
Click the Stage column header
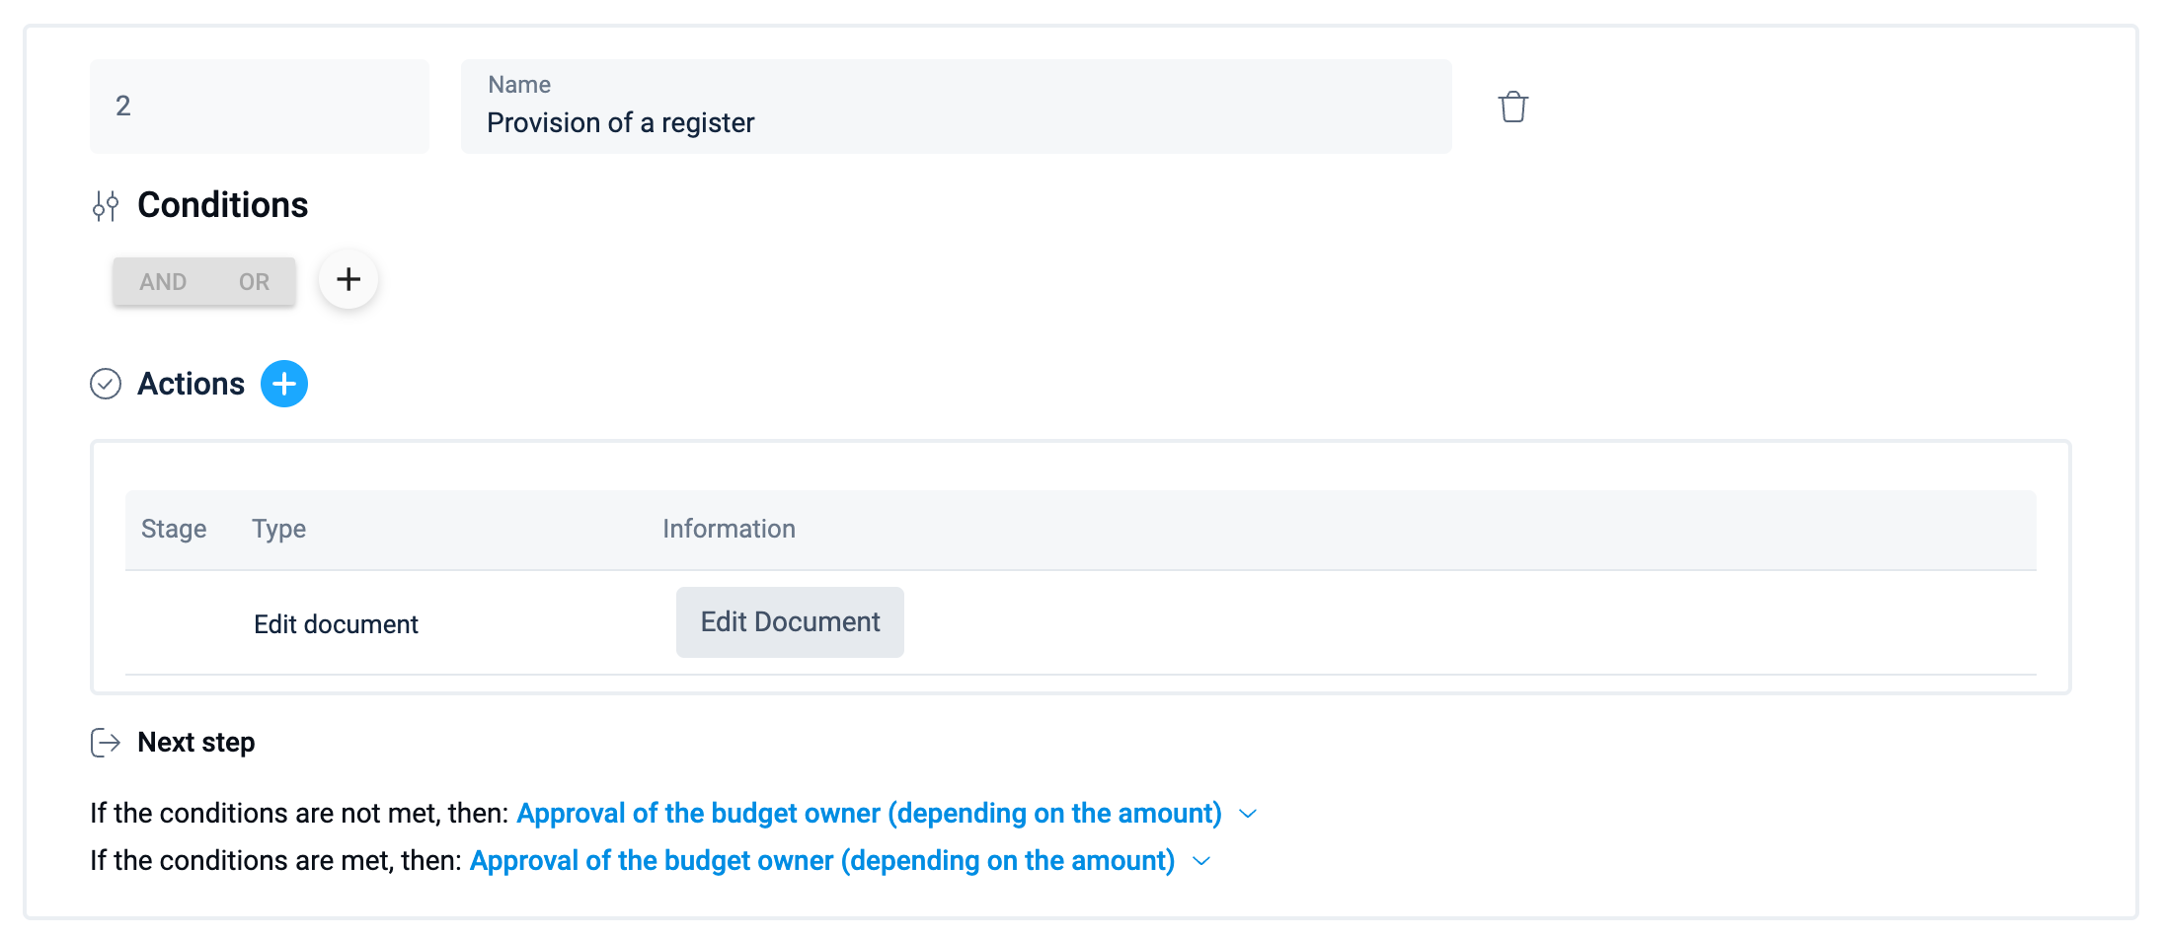click(174, 530)
